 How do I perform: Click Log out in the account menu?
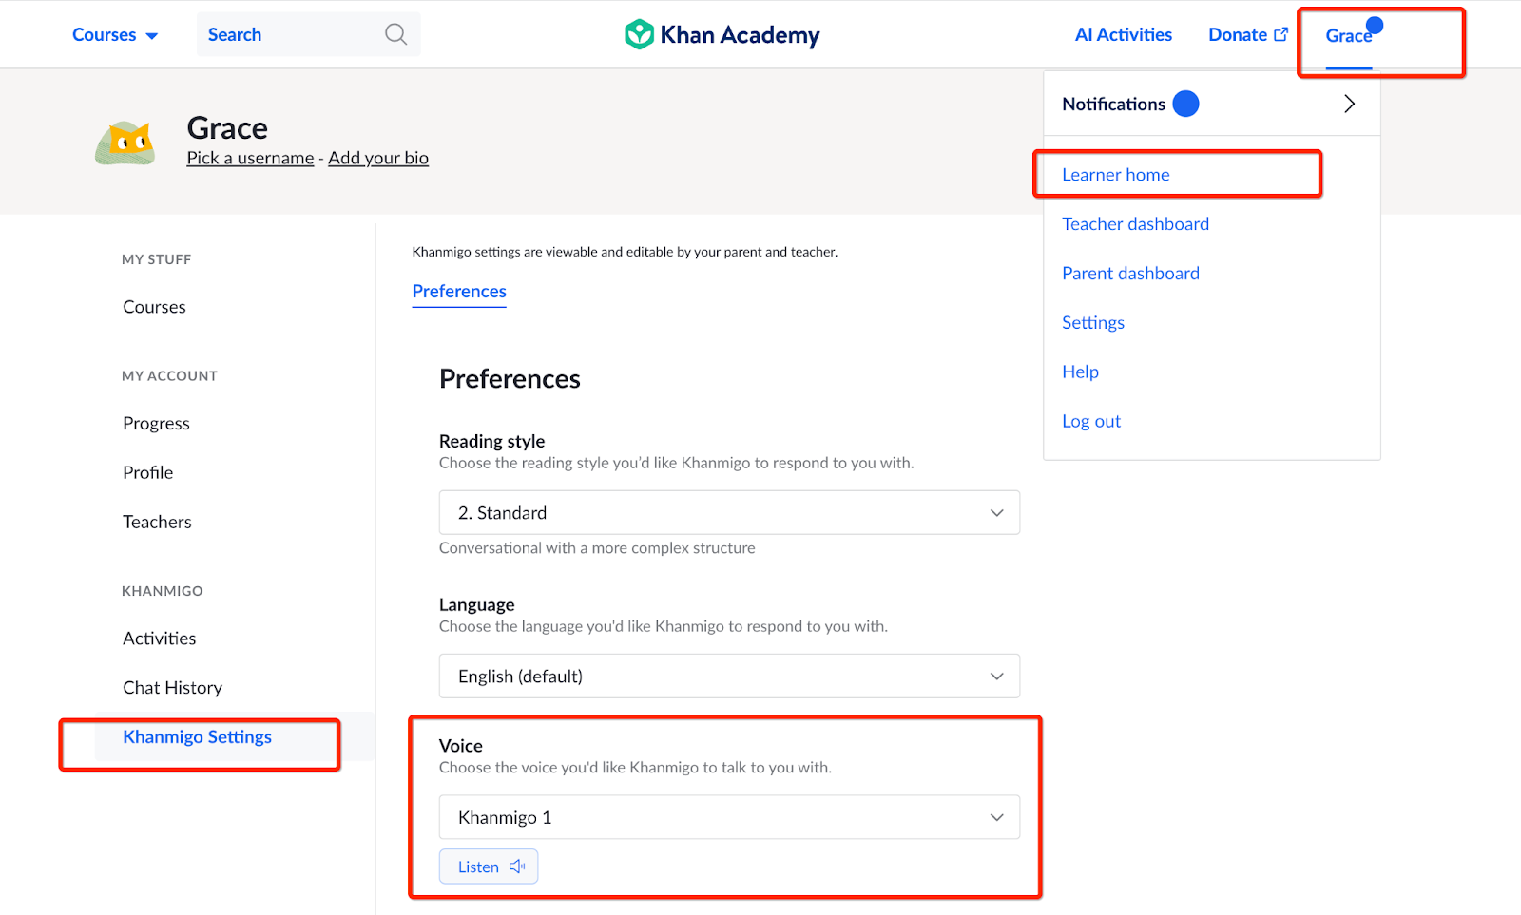pos(1090,420)
